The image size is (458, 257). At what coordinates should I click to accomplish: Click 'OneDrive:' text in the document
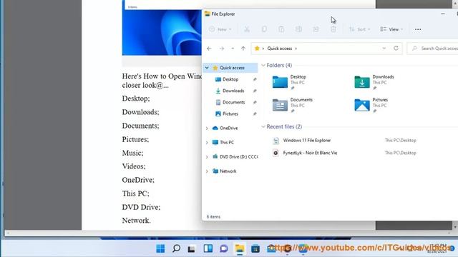(x=138, y=180)
